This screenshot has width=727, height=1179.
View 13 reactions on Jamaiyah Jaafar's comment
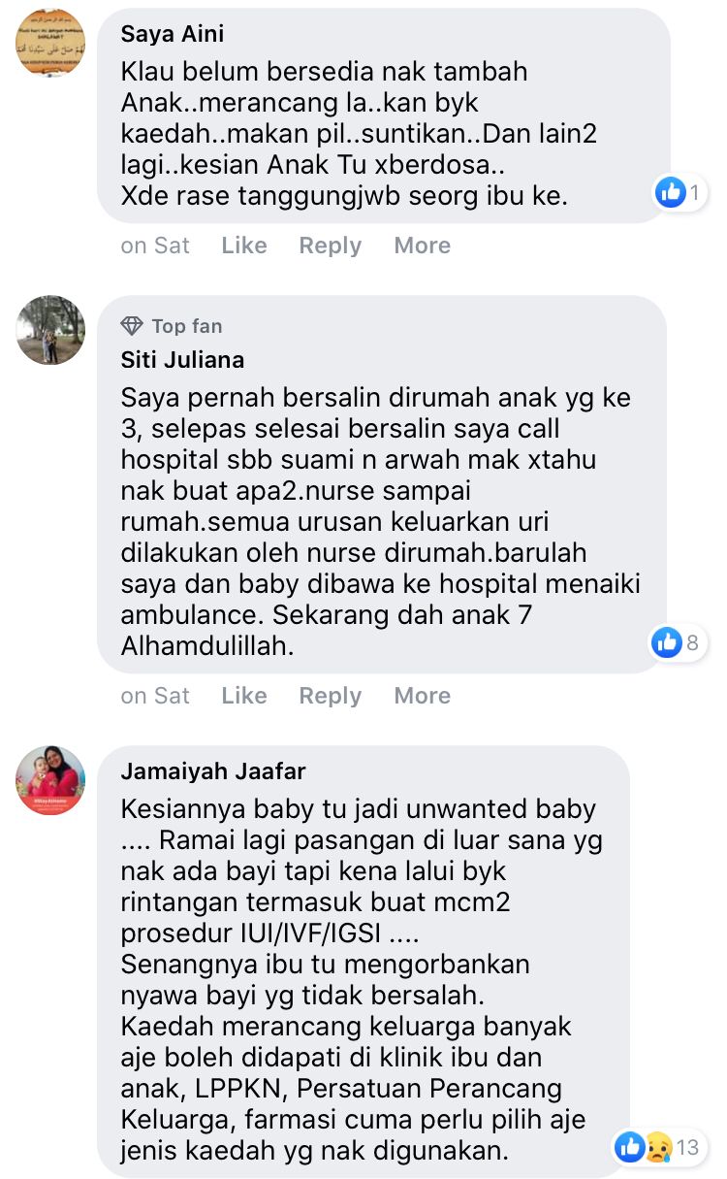click(x=659, y=1147)
